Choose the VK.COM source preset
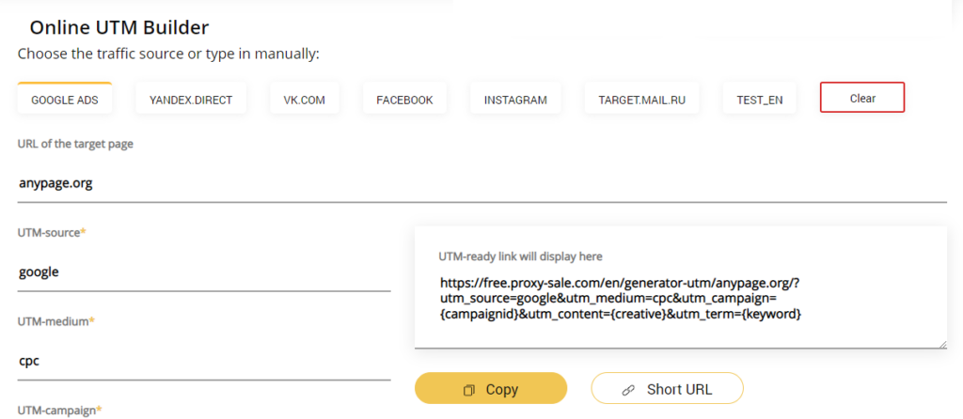This screenshot has width=963, height=419. click(304, 98)
